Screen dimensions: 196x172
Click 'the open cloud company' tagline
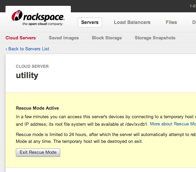pos(43,24)
